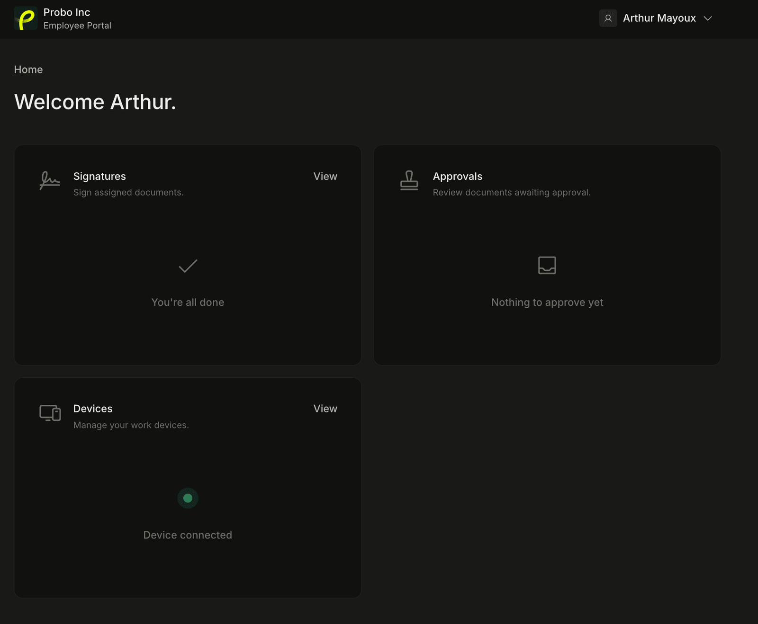758x624 pixels.
Task: Click the checkmark icon in Signatures
Action: point(188,266)
